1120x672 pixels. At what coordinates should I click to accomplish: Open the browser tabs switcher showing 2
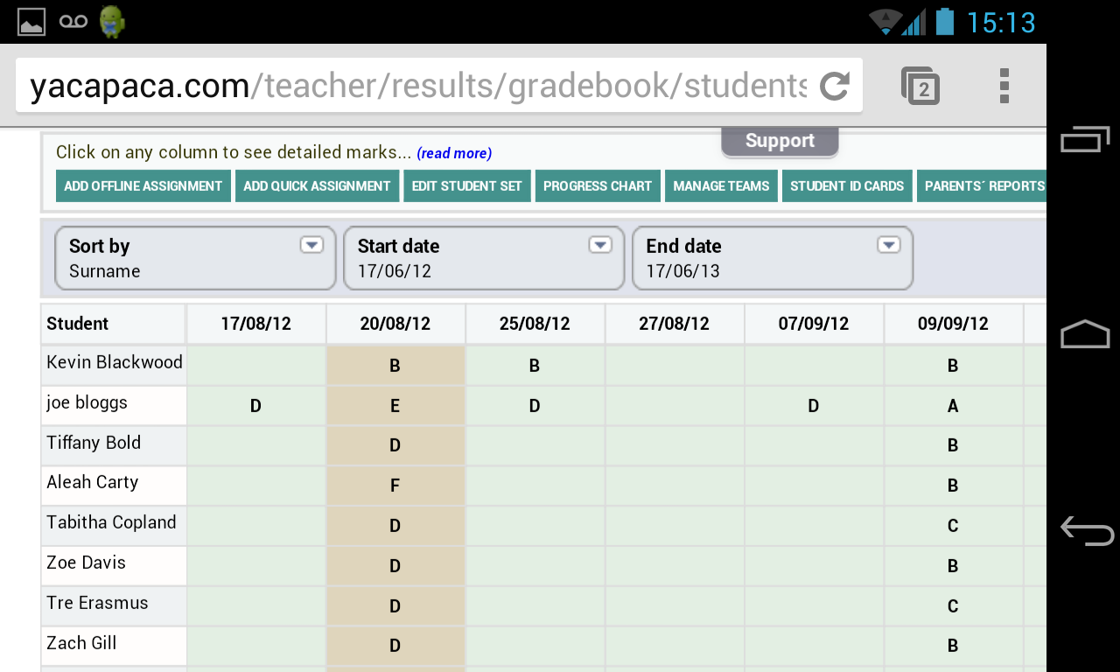[x=920, y=86]
